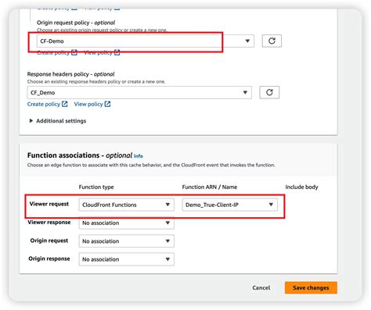The width and height of the screenshot is (371, 310).
Task: Open Origin request function type dropdown
Action: pos(126,241)
